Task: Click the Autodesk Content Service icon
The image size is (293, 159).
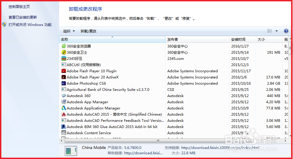Action: pyautogui.click(x=64, y=133)
